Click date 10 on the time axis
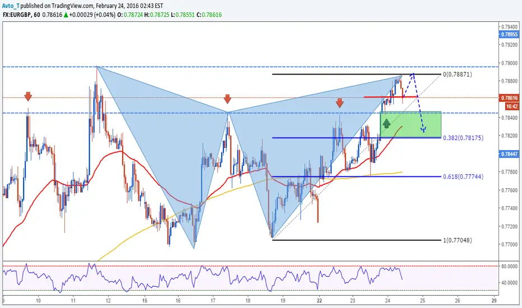Viewport: 522px width, 308px height. click(x=38, y=300)
